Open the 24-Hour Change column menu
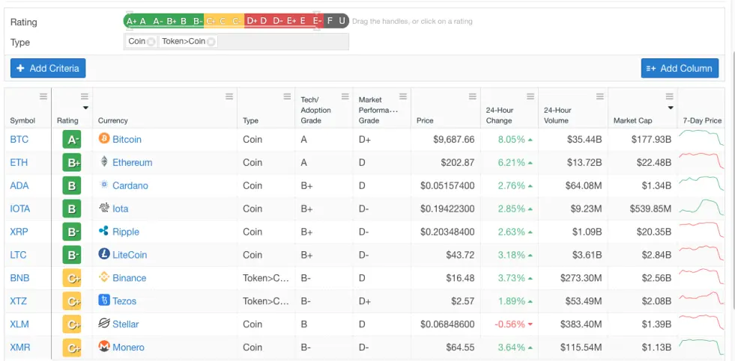This screenshot has height=361, width=735. (x=530, y=96)
